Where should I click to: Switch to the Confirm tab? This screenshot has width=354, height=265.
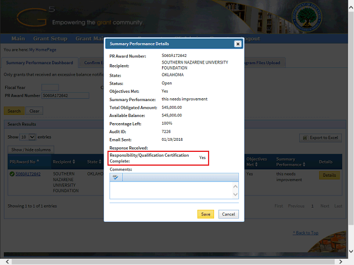[92, 62]
